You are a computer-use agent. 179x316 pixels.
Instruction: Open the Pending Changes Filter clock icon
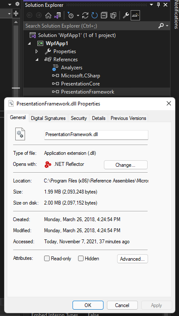pyautogui.click(x=70, y=15)
